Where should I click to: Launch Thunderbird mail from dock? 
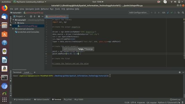coord(5,17)
